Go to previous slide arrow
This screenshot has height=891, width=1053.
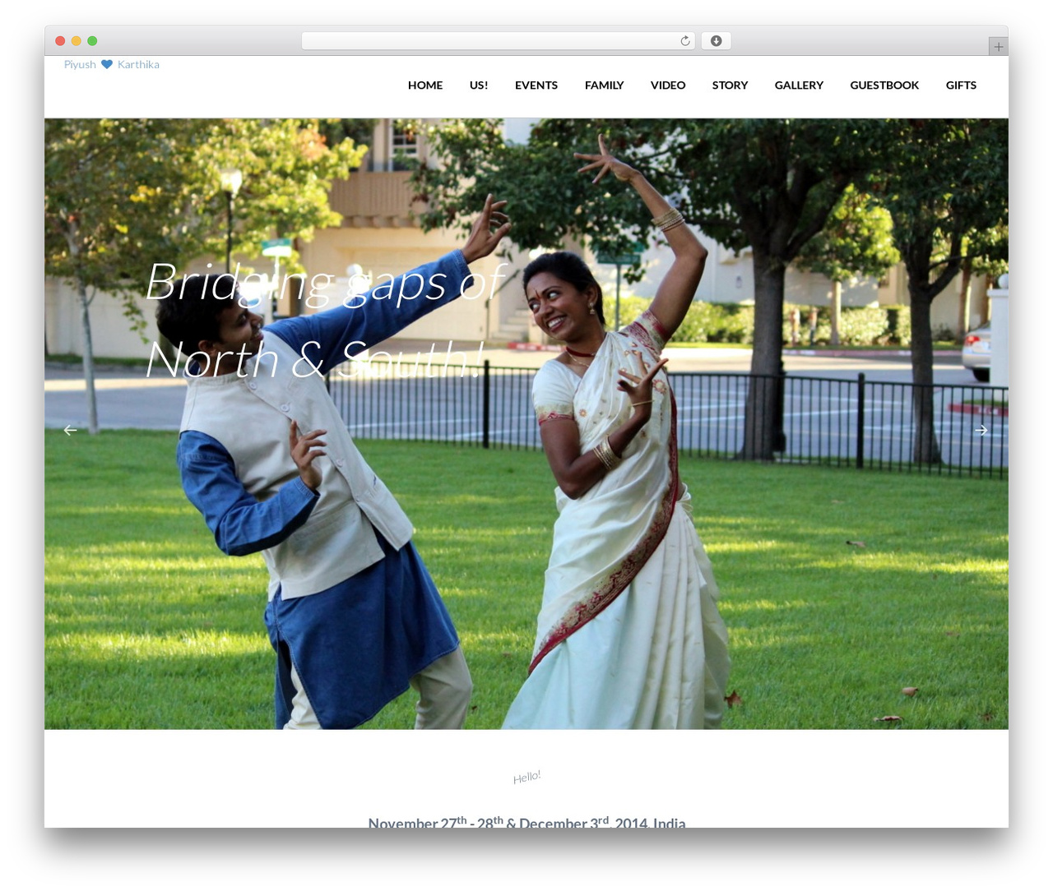pyautogui.click(x=71, y=430)
